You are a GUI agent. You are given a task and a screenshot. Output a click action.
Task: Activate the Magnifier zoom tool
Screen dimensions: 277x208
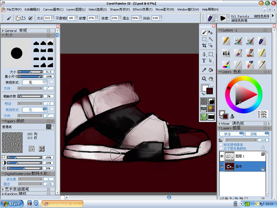(x=204, y=79)
